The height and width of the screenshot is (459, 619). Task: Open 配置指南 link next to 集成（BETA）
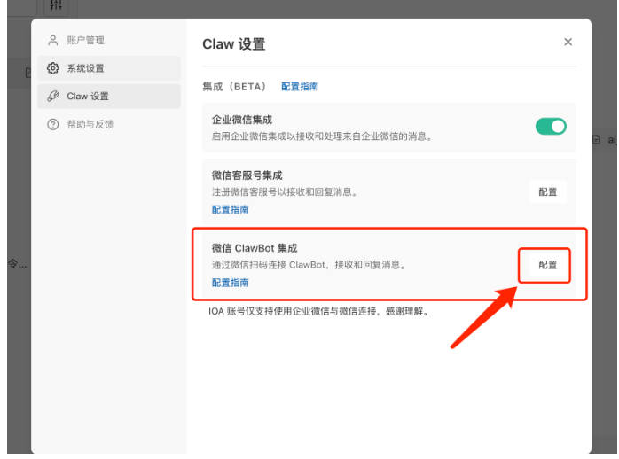299,87
